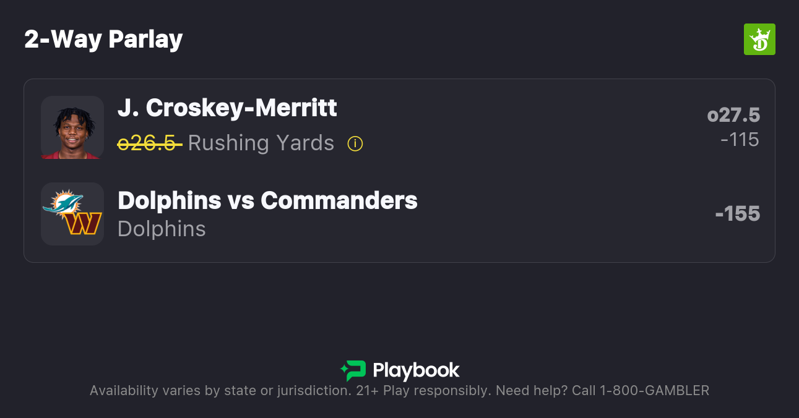The image size is (799, 418).
Task: Click the -155 moneyline odds
Action: (737, 214)
